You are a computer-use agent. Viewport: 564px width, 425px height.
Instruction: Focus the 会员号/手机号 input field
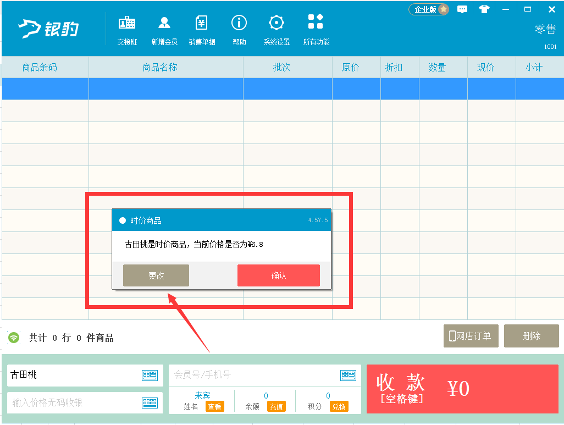(253, 375)
